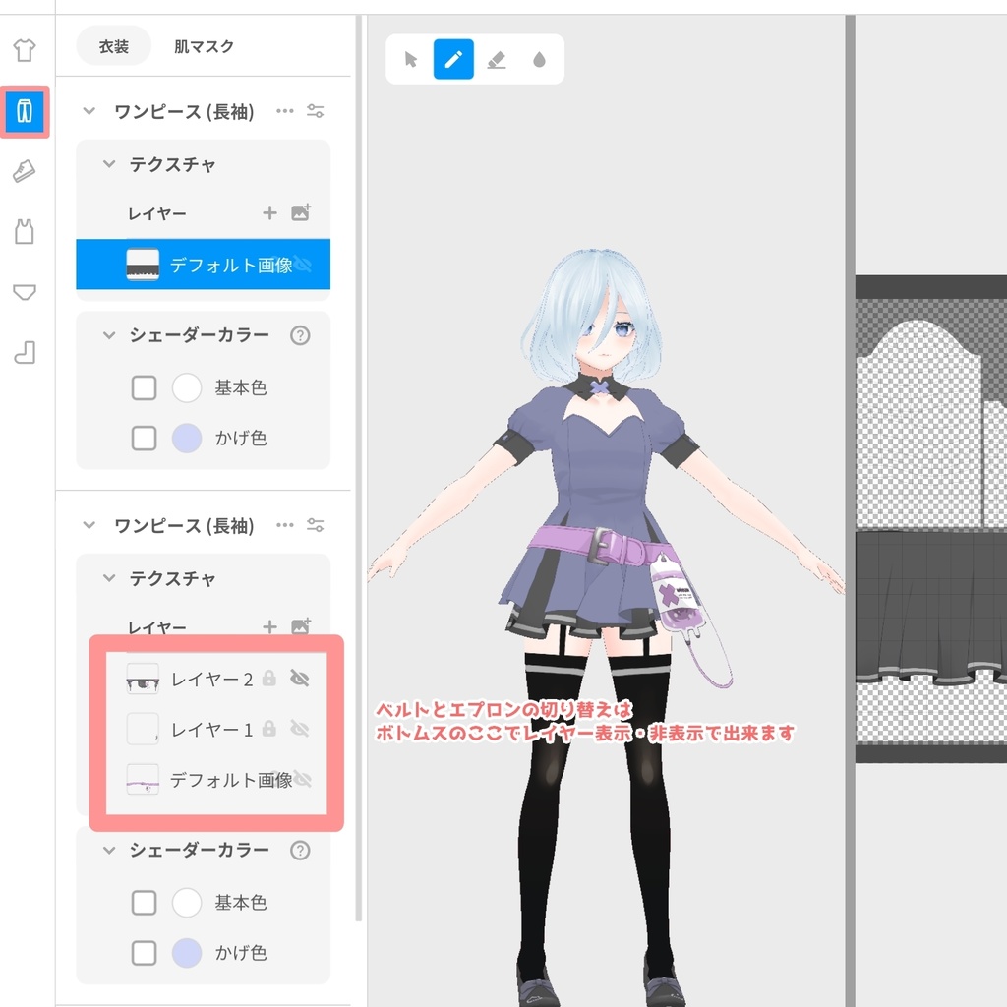Open the Tops shirt category

(25, 48)
